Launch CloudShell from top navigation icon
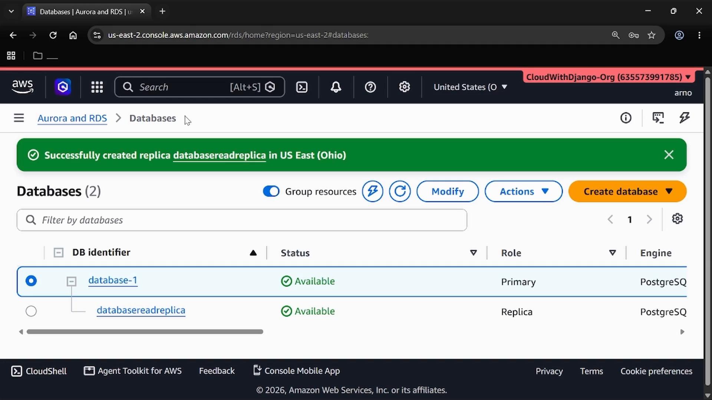The width and height of the screenshot is (712, 400). (x=302, y=87)
